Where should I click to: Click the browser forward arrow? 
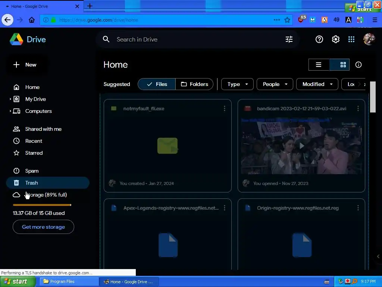[20, 20]
